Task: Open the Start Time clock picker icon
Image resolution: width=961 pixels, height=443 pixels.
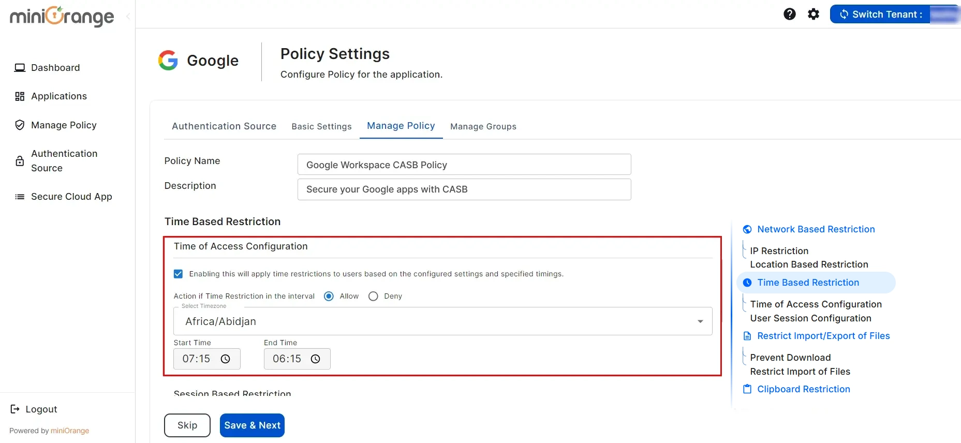Action: [226, 359]
